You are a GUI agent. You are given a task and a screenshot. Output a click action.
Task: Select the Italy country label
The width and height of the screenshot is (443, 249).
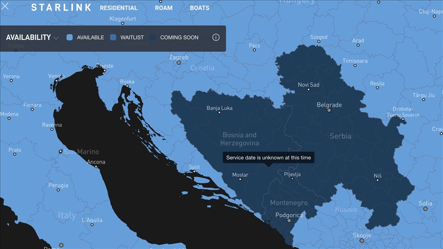(x=67, y=215)
